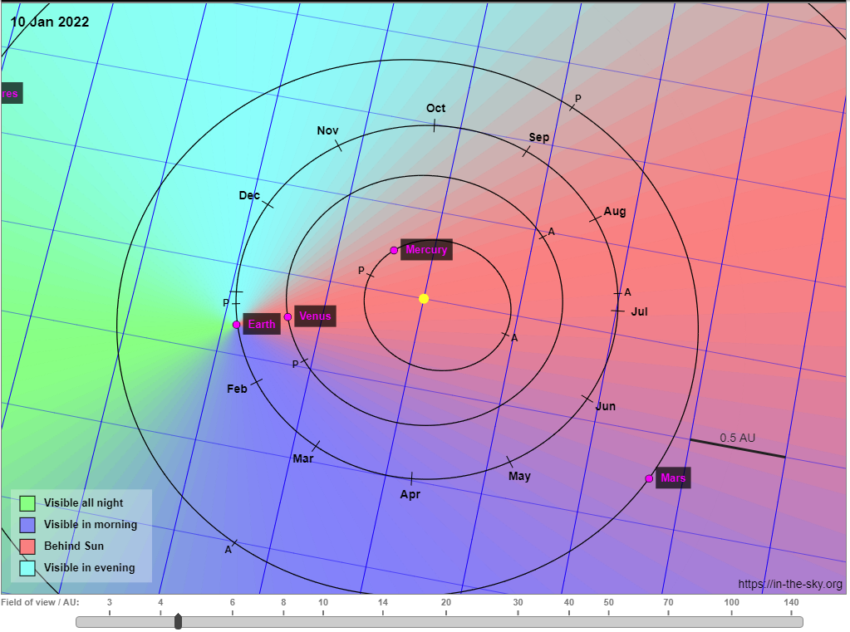This screenshot has width=850, height=632.
Task: Click Venus perihelion P marker near Feb
Action: [296, 365]
